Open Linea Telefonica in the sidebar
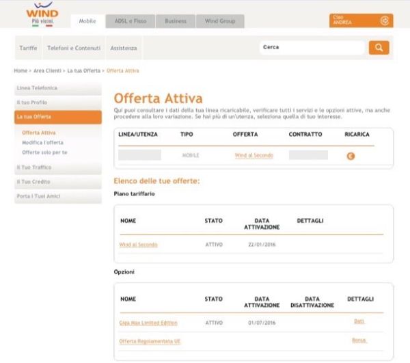Viewport: 410px width, 363px height. [x=58, y=88]
